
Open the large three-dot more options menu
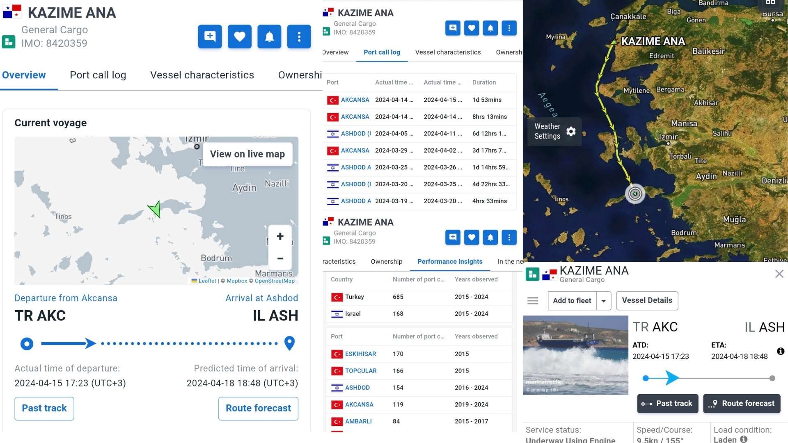pos(299,37)
